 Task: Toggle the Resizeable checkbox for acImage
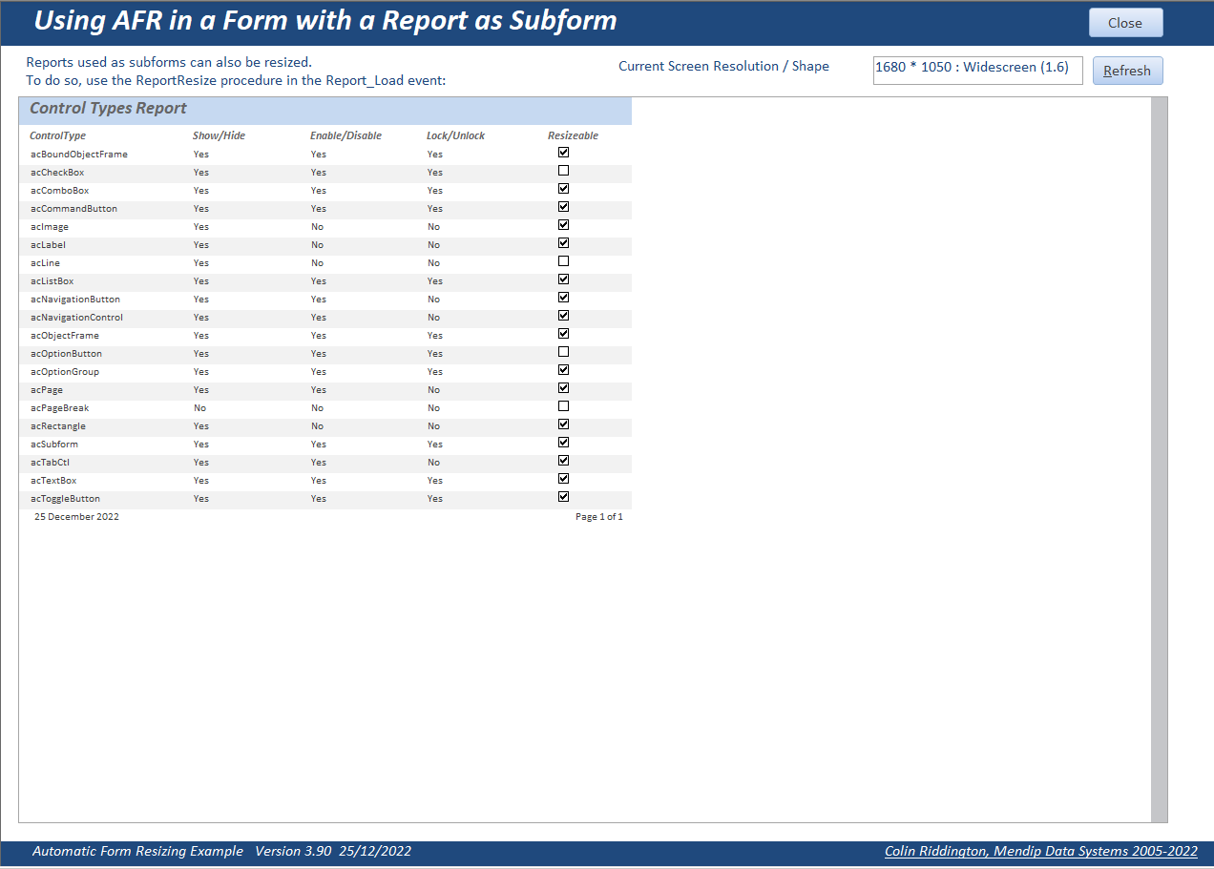(563, 224)
